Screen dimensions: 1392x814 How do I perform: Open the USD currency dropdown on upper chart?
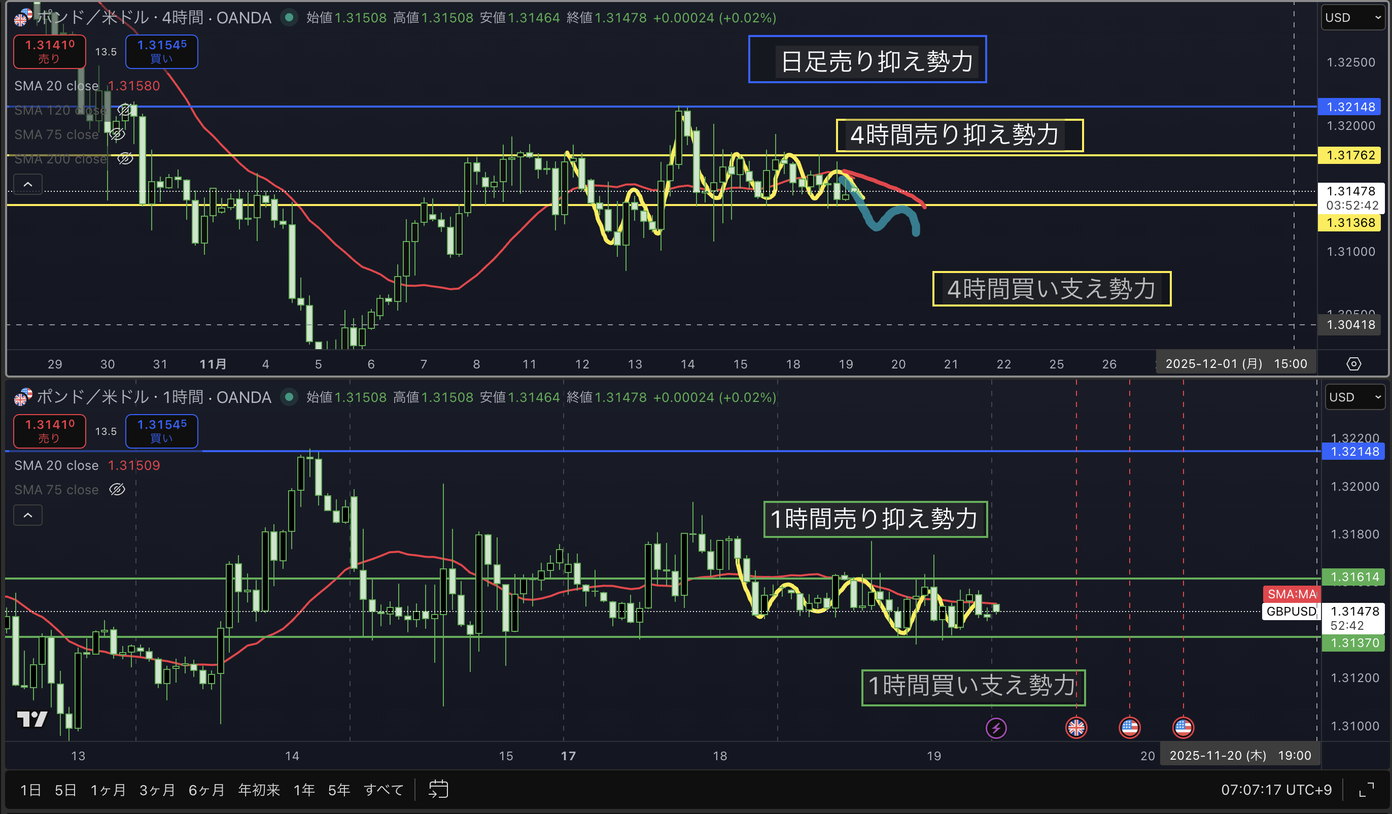tap(1353, 18)
